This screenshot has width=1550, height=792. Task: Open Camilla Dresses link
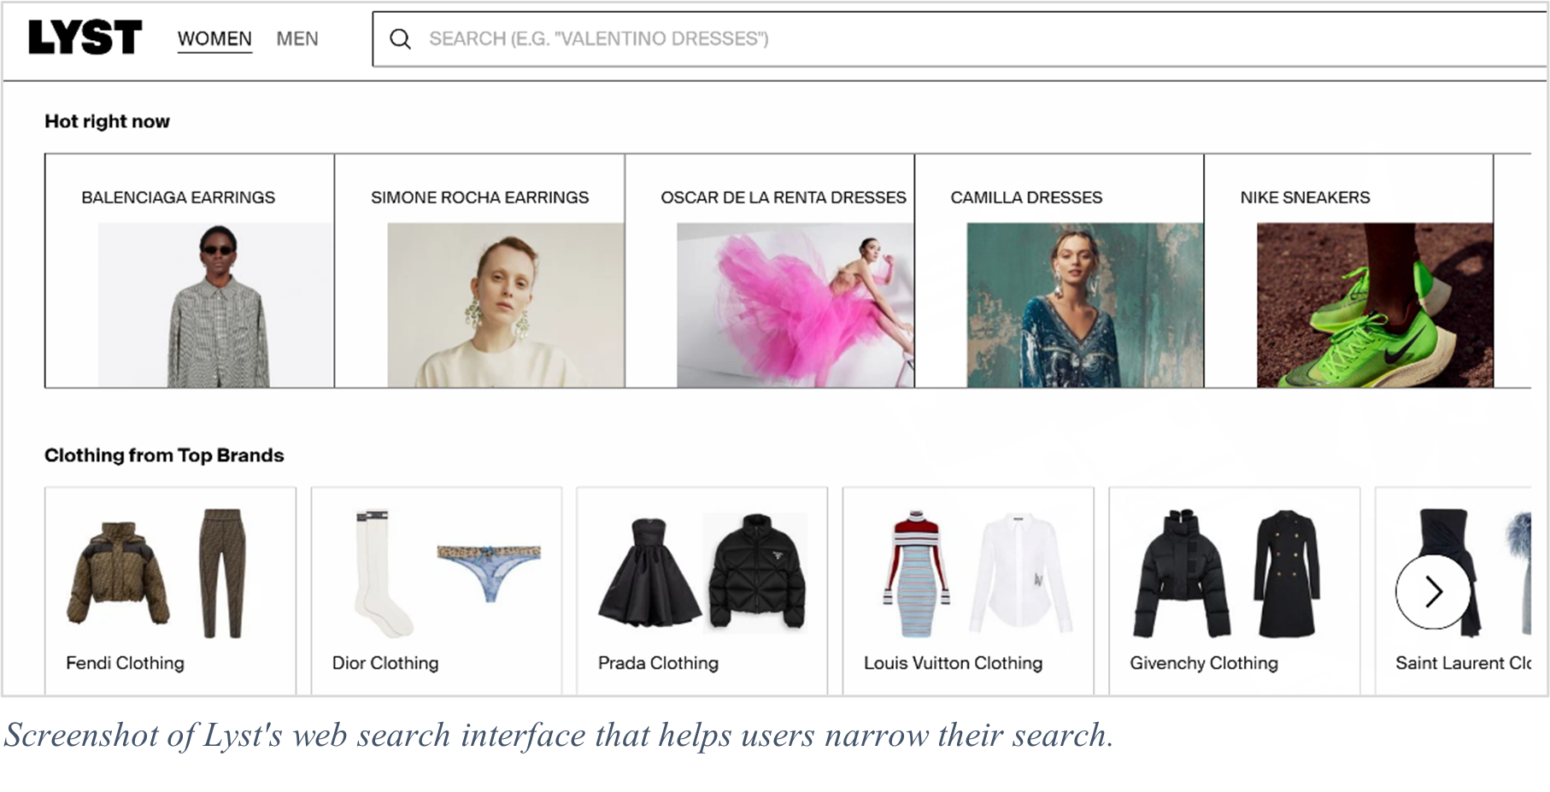(x=1026, y=197)
